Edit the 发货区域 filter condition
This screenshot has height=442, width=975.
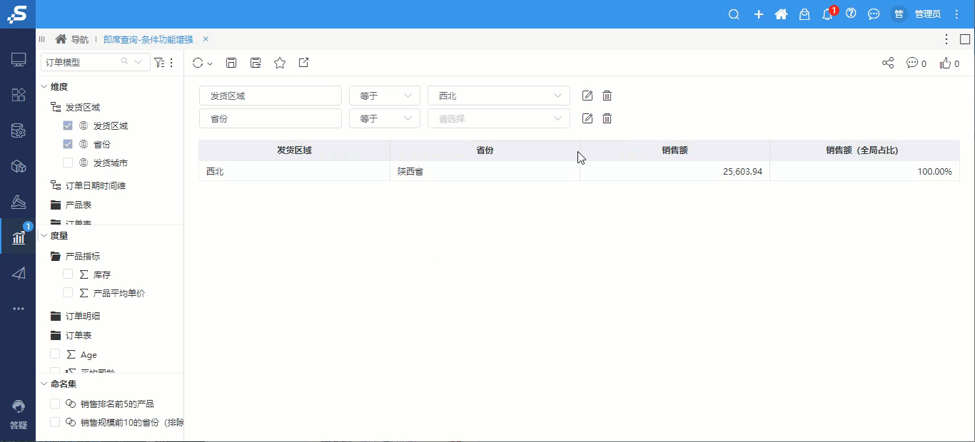[x=587, y=96]
